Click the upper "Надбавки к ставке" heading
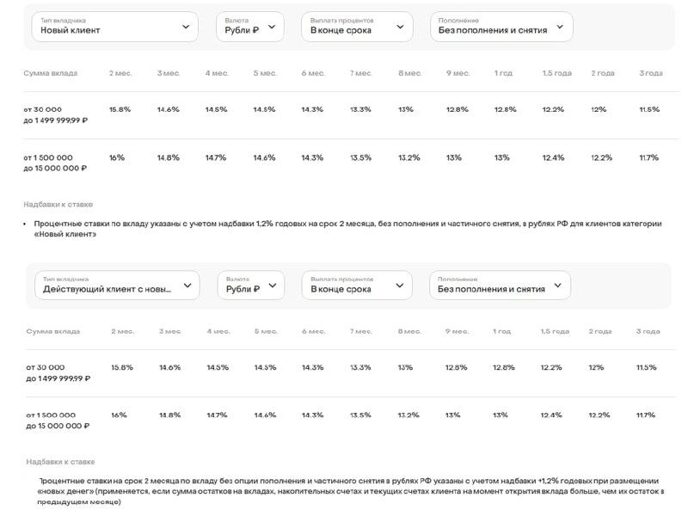The height and width of the screenshot is (510, 688). 58,204
